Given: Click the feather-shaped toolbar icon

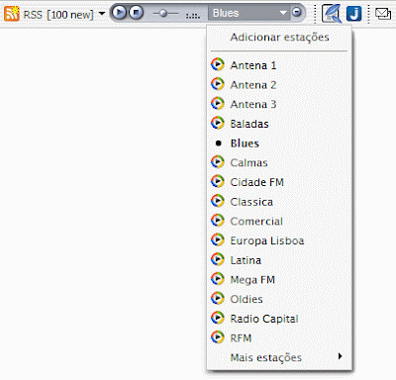Looking at the screenshot, I should (332, 14).
